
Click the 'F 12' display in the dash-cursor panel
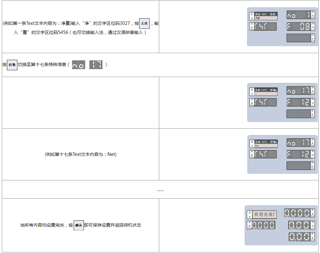(298, 102)
